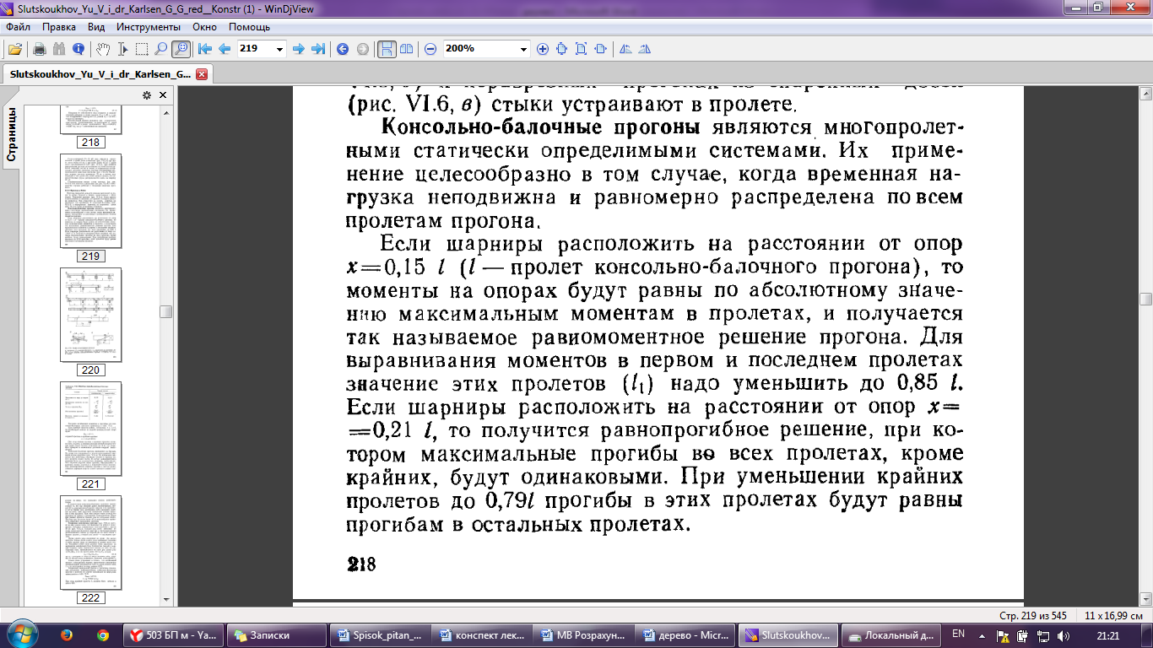The height and width of the screenshot is (648, 1153).
Task: Print the document using the printer icon
Action: pos(39,49)
